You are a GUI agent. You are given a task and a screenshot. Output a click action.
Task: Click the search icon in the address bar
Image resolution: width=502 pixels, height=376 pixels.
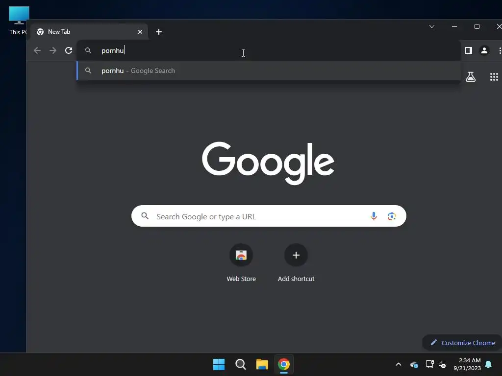pos(88,50)
